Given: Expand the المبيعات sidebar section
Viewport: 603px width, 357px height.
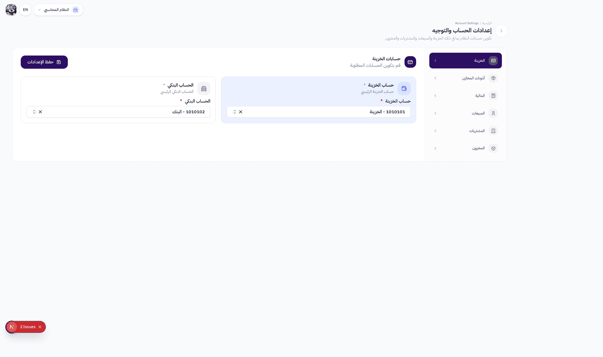Looking at the screenshot, I should (x=435, y=113).
